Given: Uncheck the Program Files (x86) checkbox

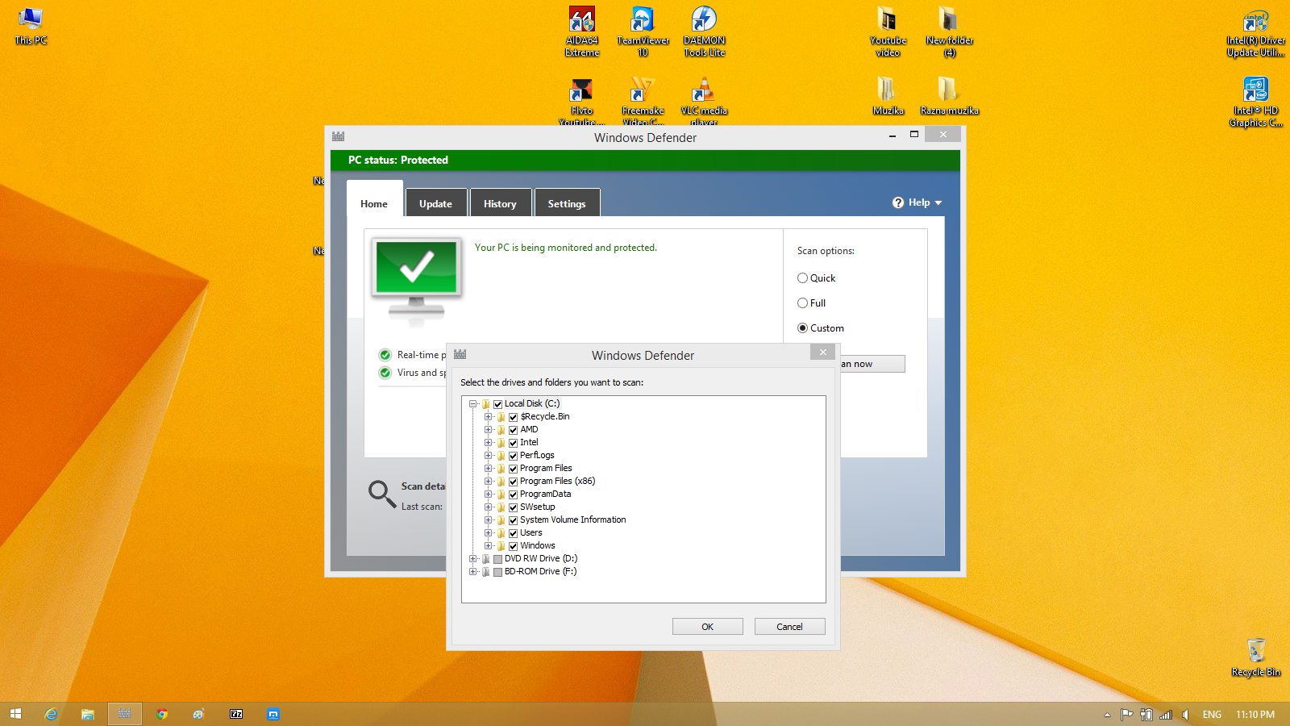Looking at the screenshot, I should (513, 482).
